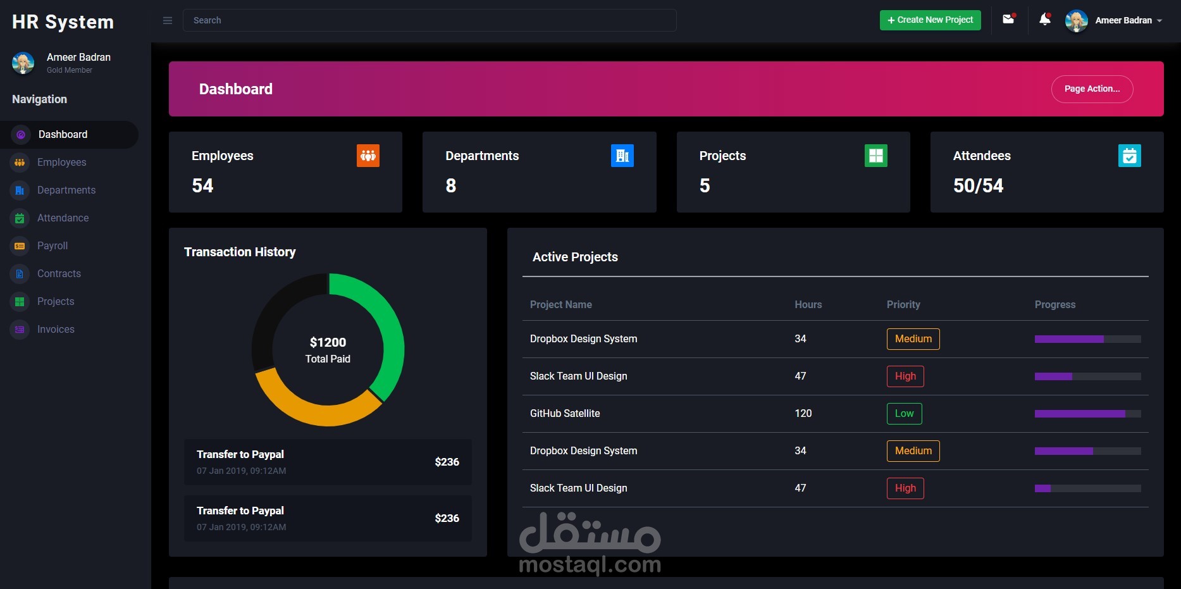This screenshot has height=589, width=1181.
Task: Click the sidebar Ameer Badran avatar
Action: (23, 63)
